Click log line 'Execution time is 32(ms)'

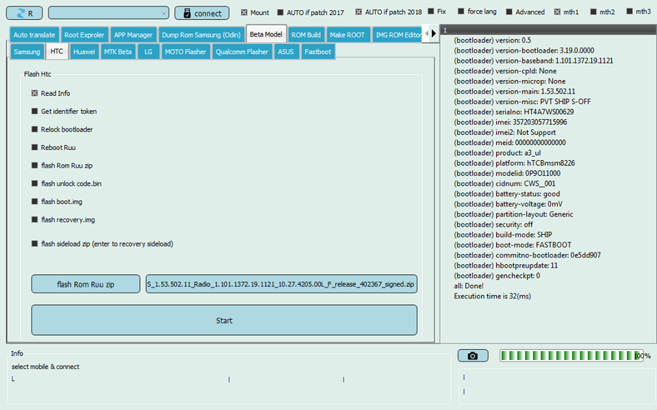(x=492, y=296)
